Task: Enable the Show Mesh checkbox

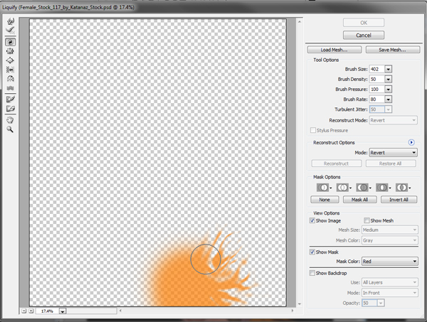Action: [x=367, y=220]
